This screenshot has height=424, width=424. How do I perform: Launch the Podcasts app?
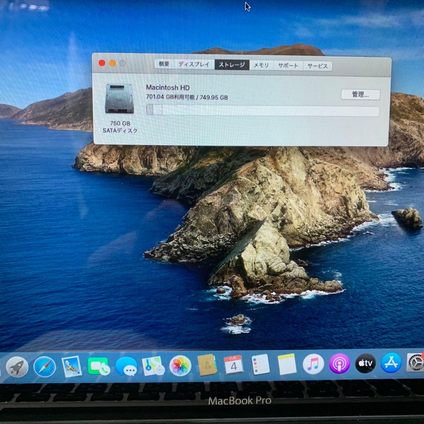338,365
